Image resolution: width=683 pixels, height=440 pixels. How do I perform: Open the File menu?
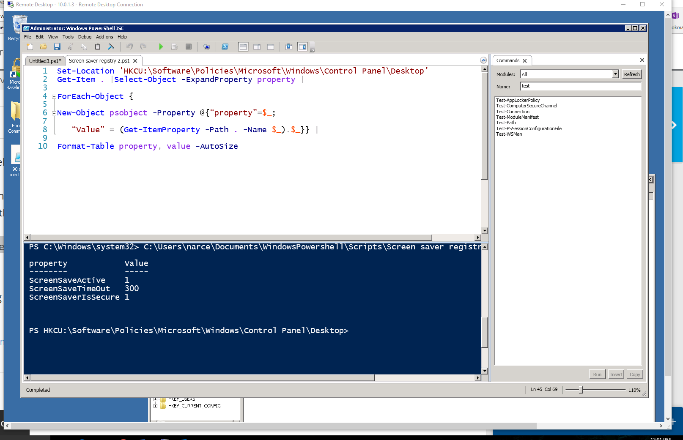[x=27, y=37]
